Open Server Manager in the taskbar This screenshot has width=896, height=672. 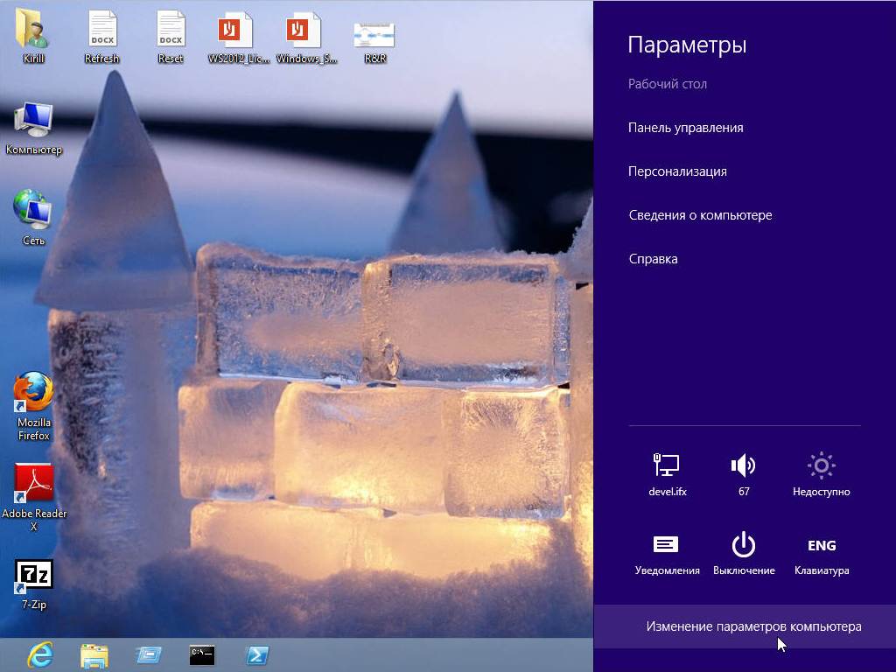pyautogui.click(x=149, y=654)
